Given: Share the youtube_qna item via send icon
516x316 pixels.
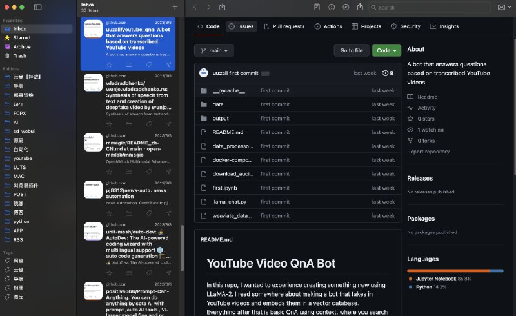Looking at the screenshot, I should (168, 64).
